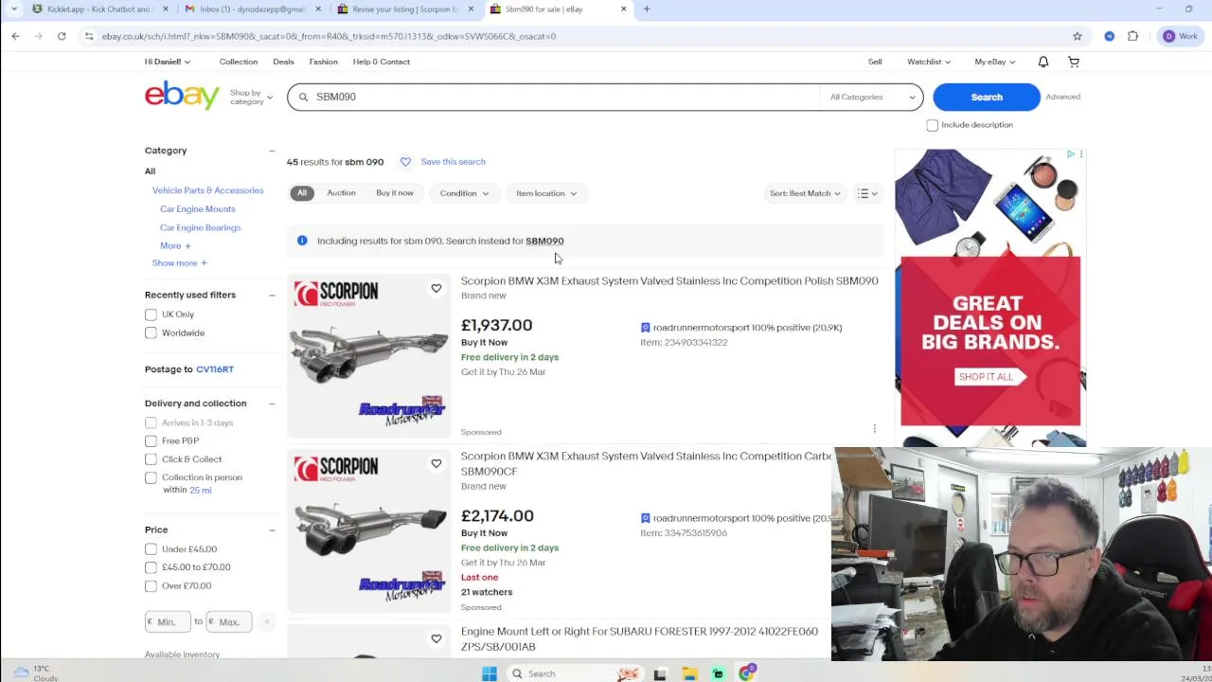Click the Max. price input field
1212x682 pixels.
click(230, 621)
